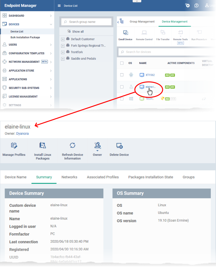216x267 pixels.
Task: Click the Install Linux Packages icon
Action: pyautogui.click(x=43, y=146)
